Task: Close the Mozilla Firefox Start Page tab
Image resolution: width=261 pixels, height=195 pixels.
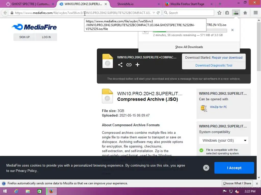Action: coord(211,4)
